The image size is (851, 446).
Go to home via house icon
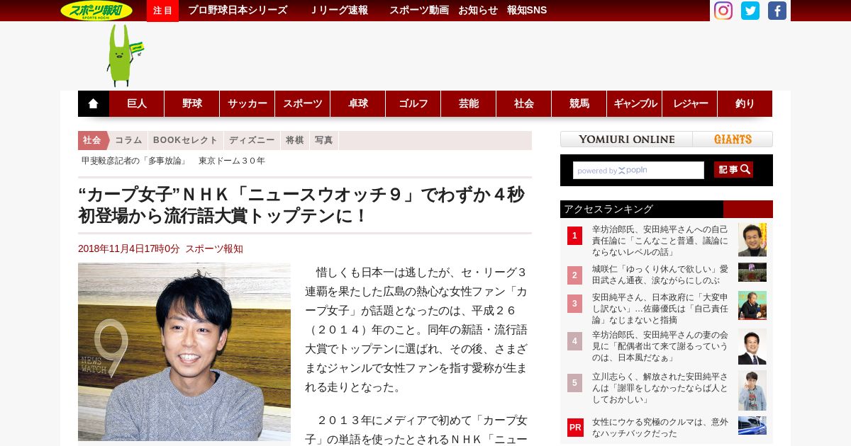[x=93, y=103]
